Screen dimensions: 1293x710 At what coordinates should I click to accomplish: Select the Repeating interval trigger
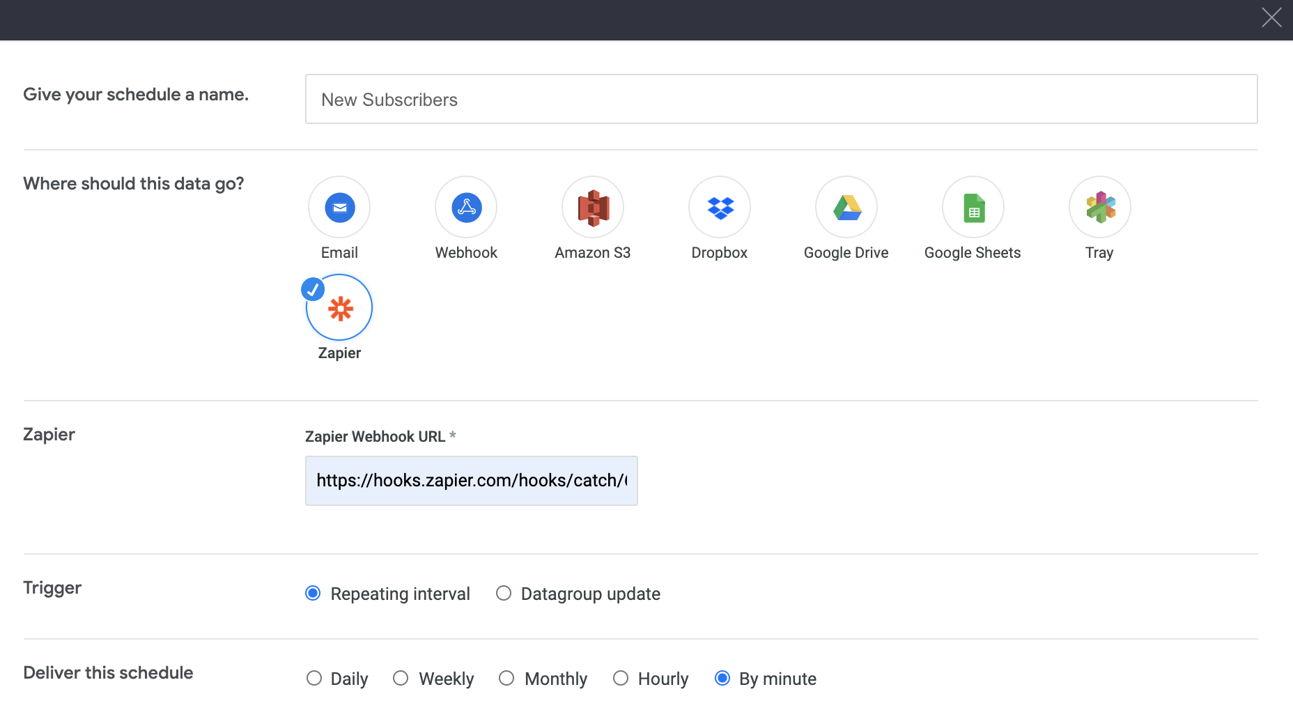(313, 593)
